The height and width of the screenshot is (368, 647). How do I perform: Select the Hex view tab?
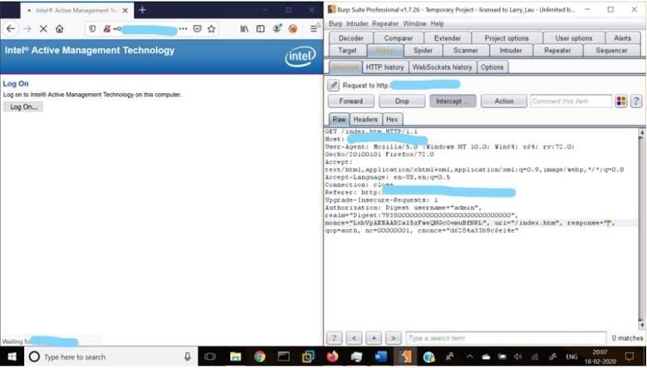pos(392,120)
